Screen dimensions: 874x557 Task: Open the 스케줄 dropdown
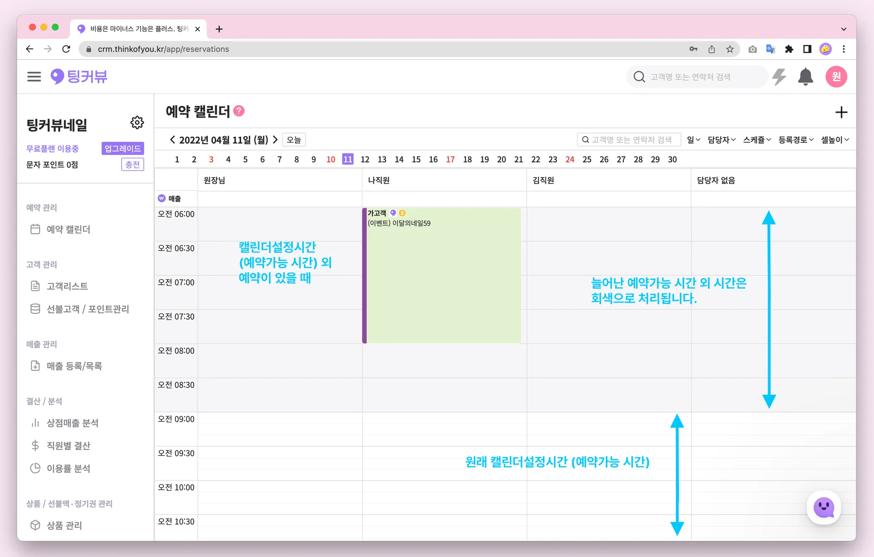tap(757, 140)
